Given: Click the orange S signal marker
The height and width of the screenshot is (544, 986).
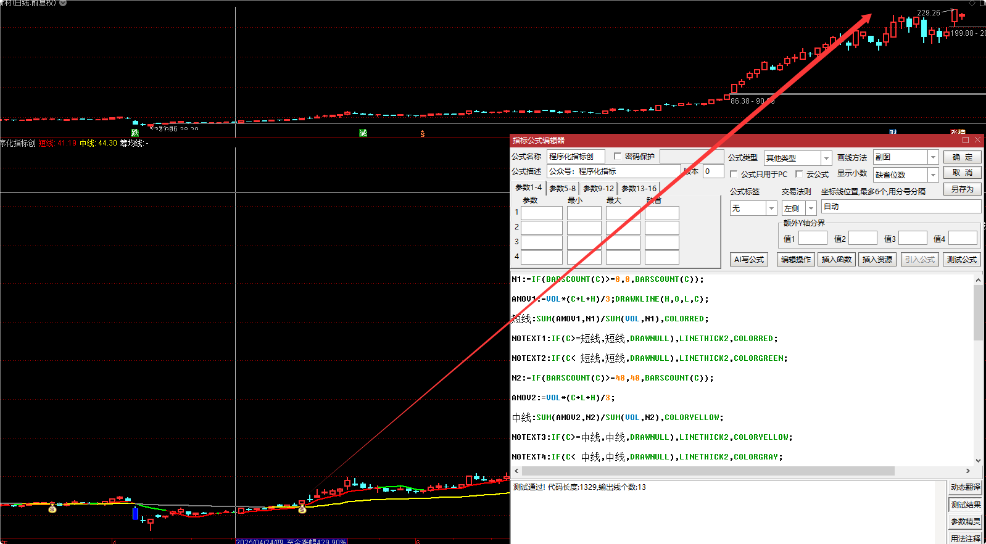Looking at the screenshot, I should 423,133.
